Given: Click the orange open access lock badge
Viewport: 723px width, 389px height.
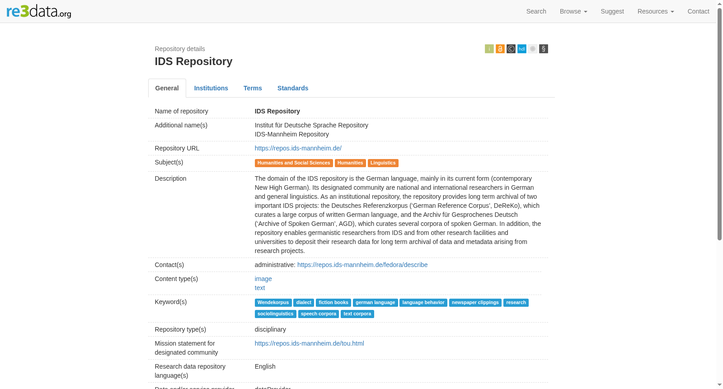Looking at the screenshot, I should (500, 49).
